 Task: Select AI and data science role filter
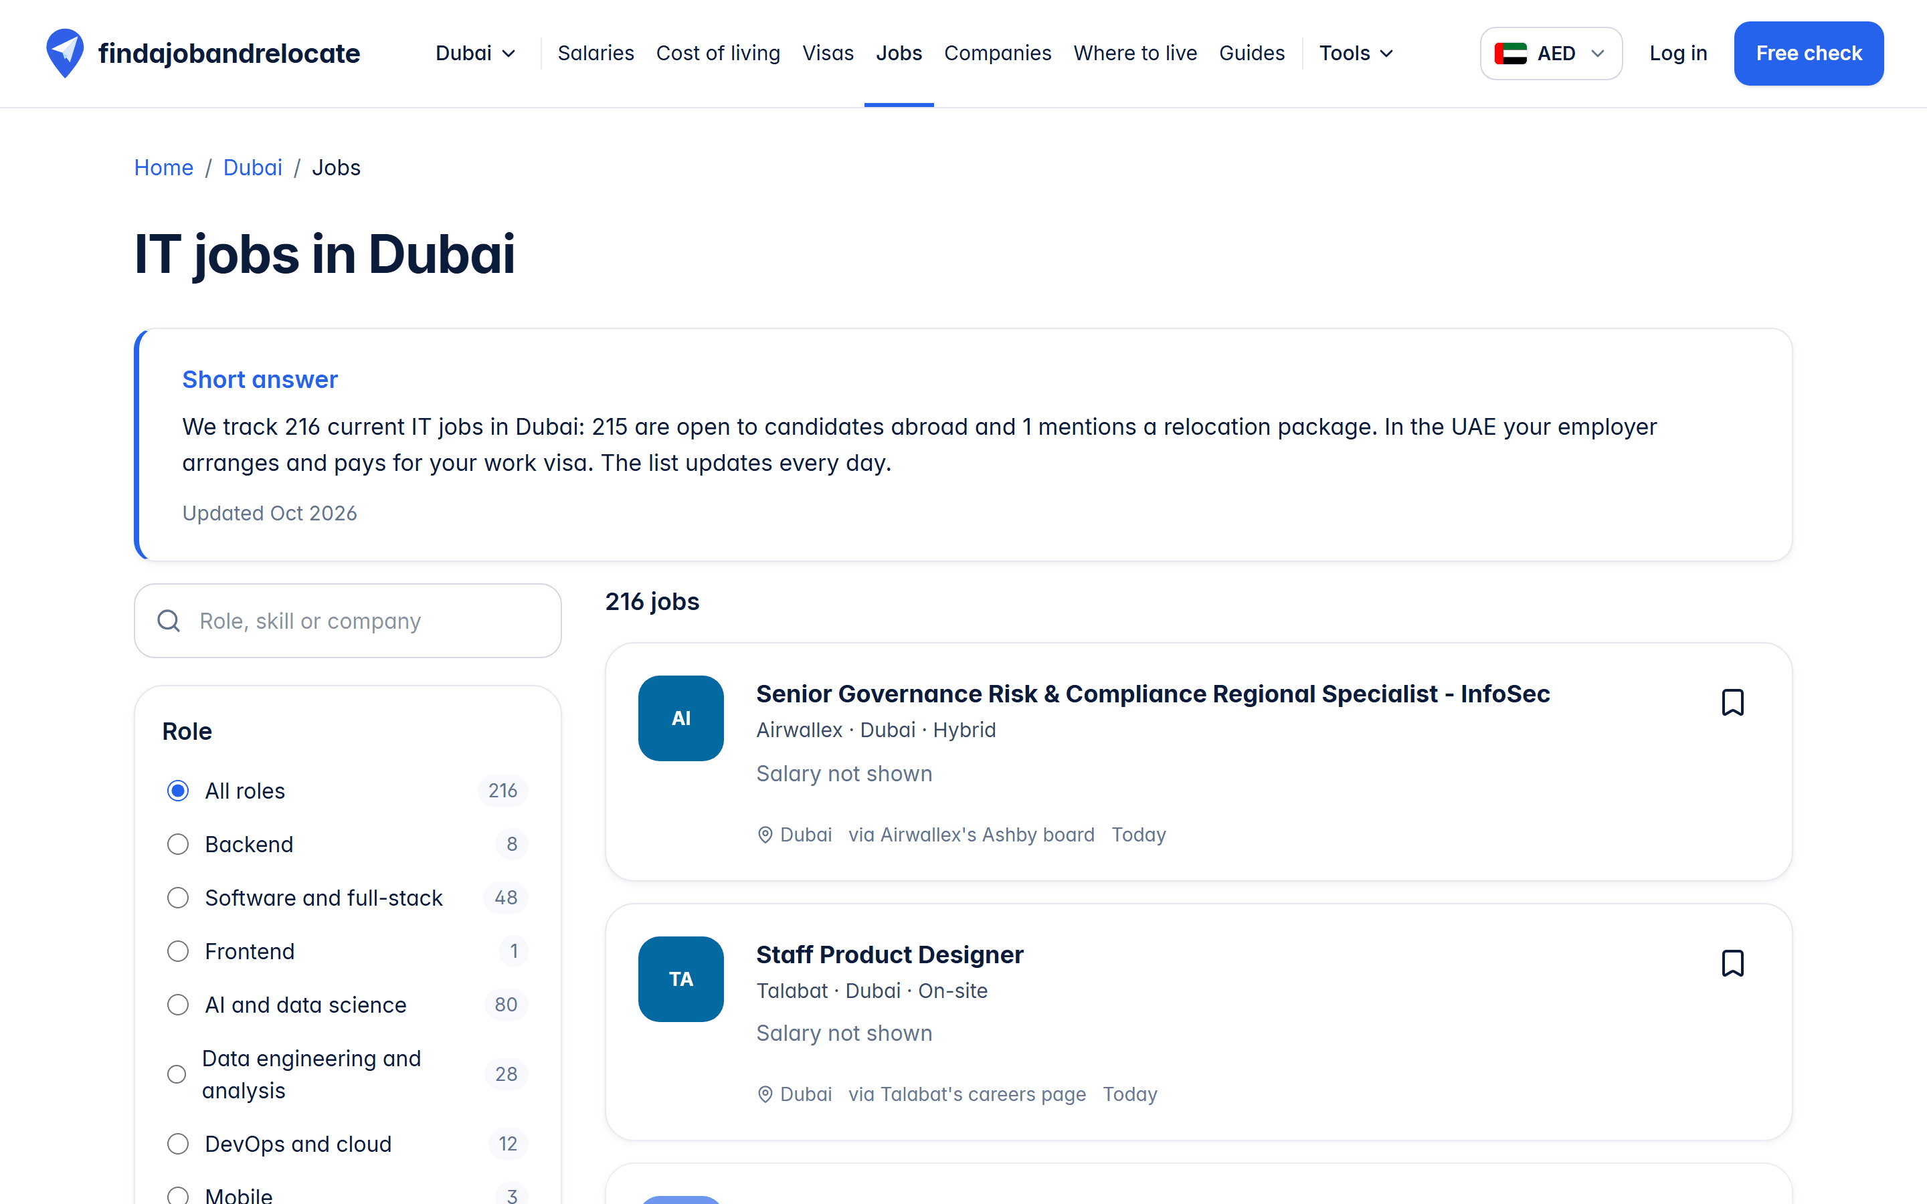179,1005
